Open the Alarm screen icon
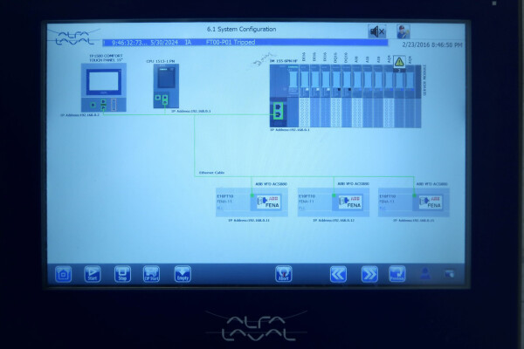This screenshot has width=524, height=349. (x=283, y=274)
